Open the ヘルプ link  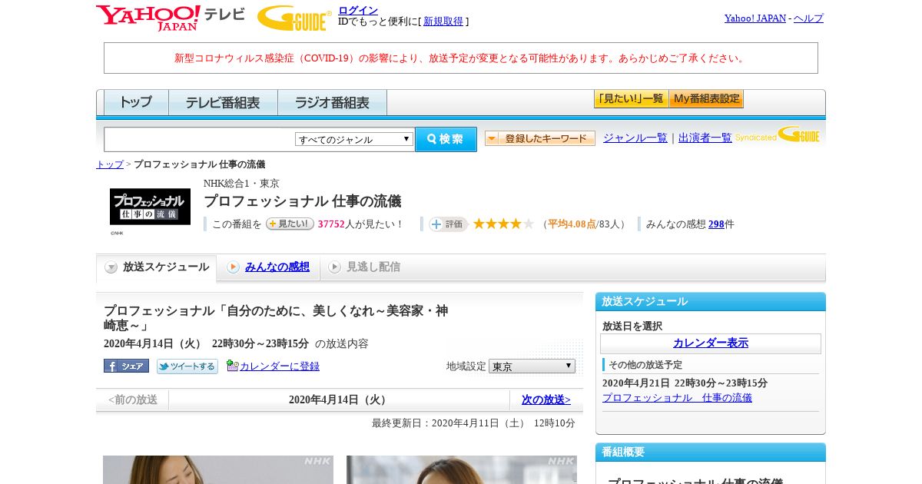coord(808,18)
